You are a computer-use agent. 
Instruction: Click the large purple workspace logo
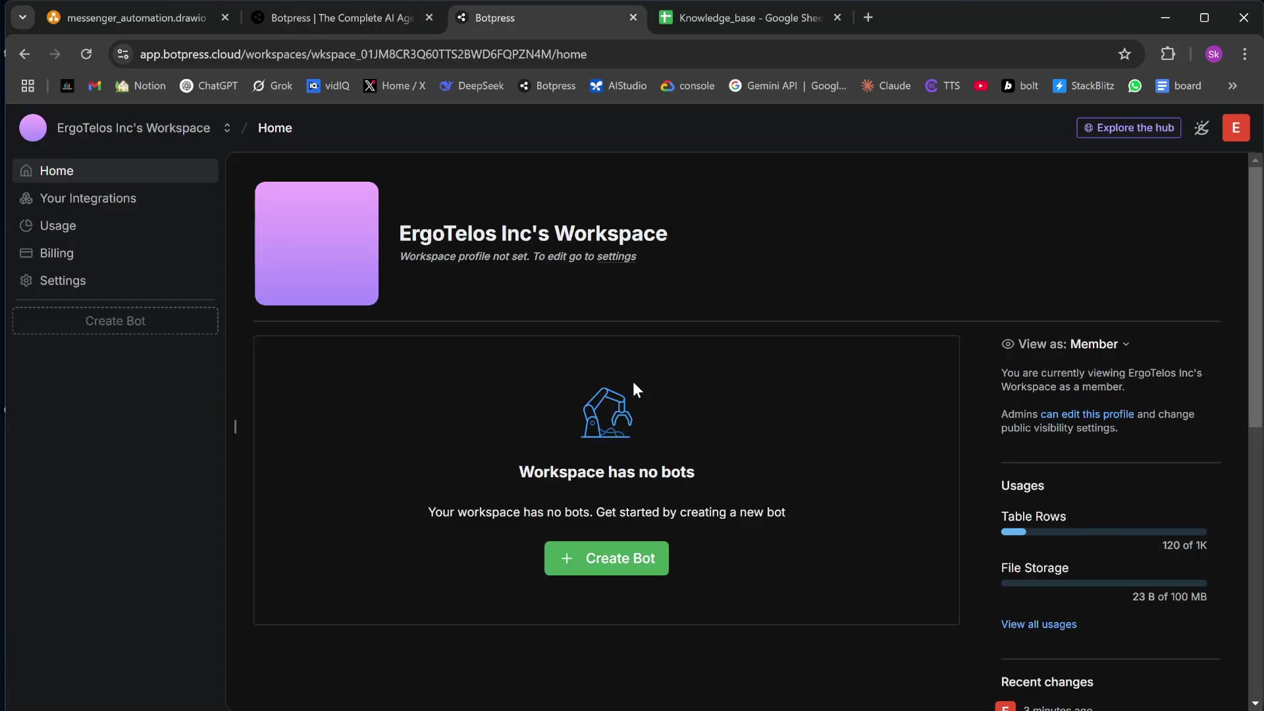(x=317, y=244)
